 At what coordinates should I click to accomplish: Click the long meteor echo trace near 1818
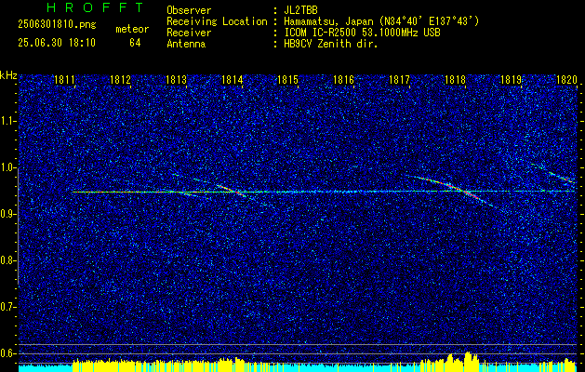453,187
